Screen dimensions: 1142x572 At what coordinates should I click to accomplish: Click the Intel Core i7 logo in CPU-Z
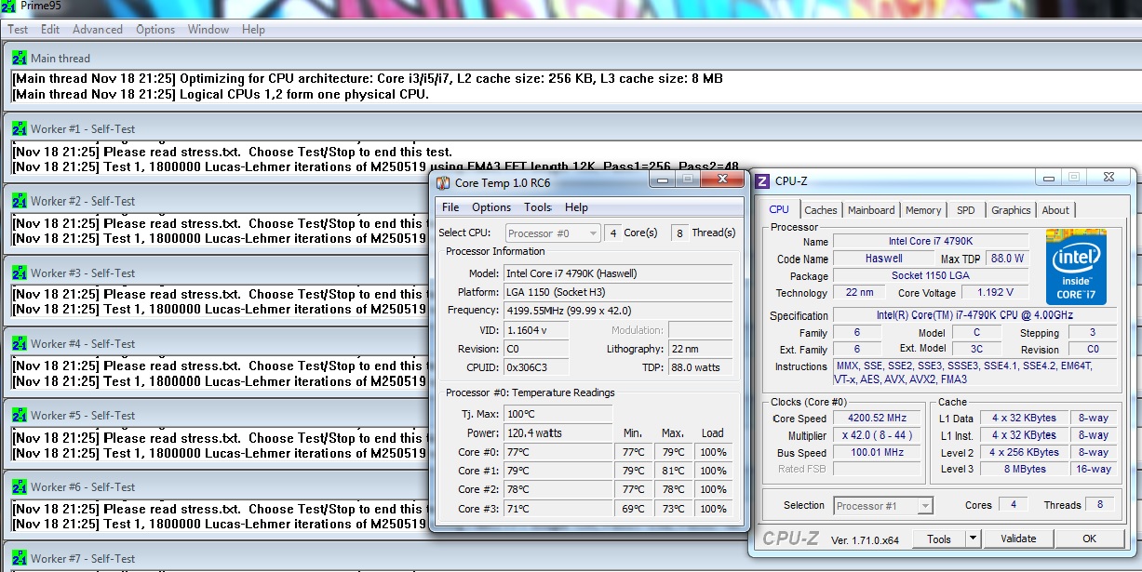pos(1076,267)
